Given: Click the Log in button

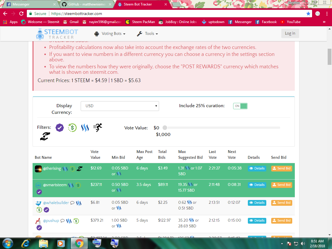Looking at the screenshot, I should 290,33.
